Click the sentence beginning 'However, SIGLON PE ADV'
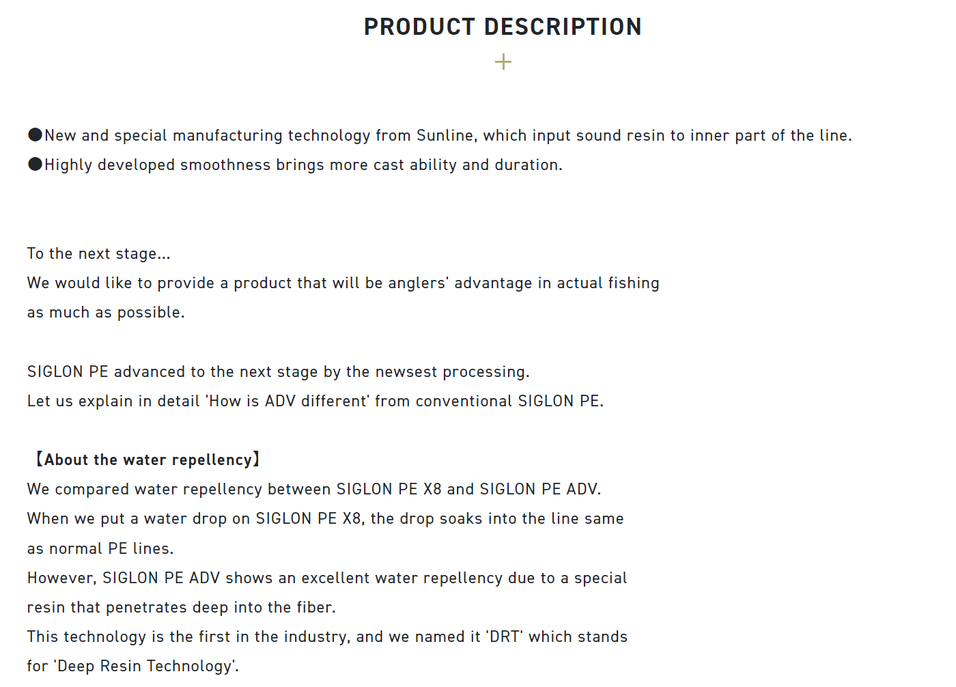 (327, 578)
